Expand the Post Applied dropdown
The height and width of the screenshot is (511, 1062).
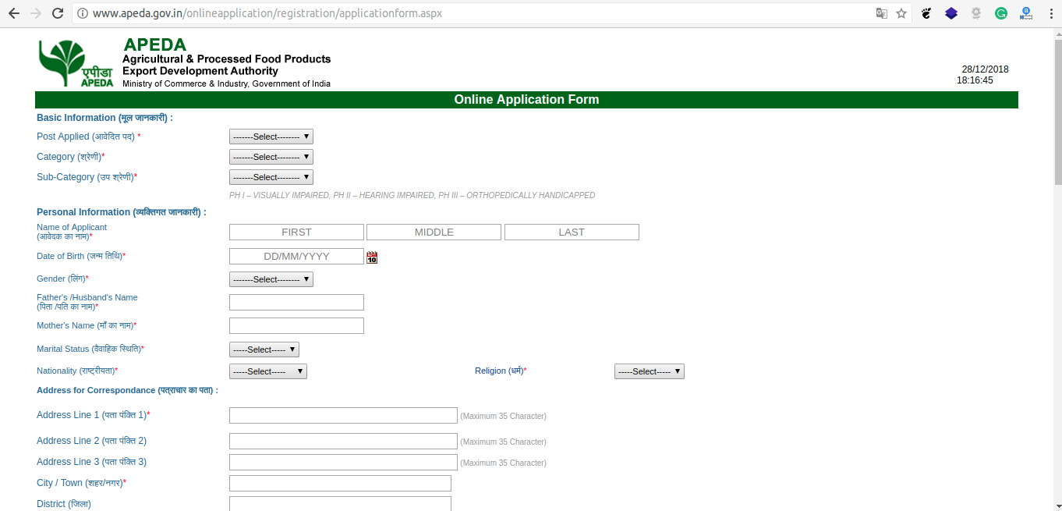tap(271, 137)
